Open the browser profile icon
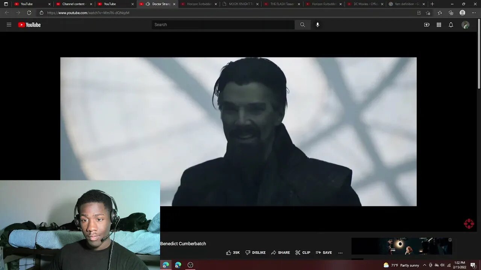The height and width of the screenshot is (270, 481). click(x=463, y=13)
